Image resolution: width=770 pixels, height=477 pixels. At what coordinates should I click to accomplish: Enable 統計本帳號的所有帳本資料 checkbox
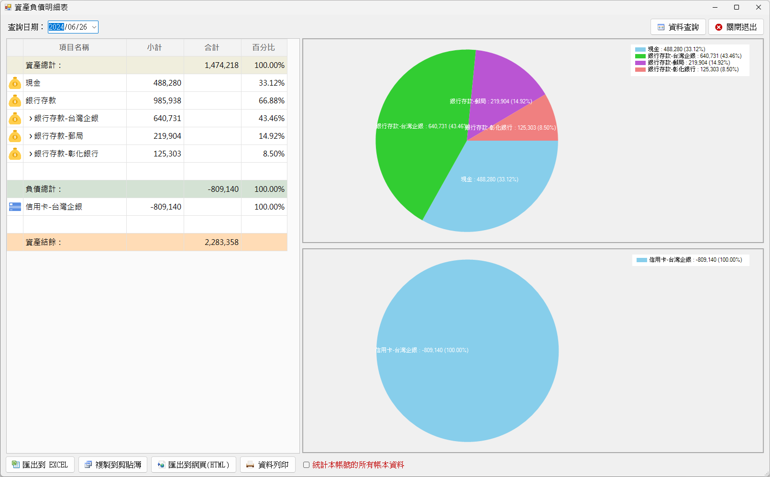306,465
